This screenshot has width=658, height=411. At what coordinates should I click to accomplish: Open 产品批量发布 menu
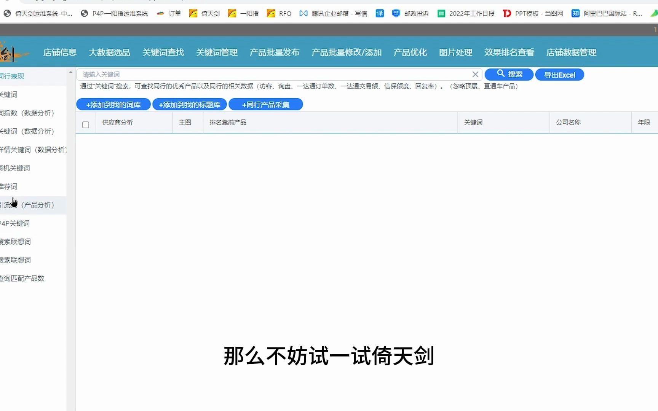click(x=275, y=53)
